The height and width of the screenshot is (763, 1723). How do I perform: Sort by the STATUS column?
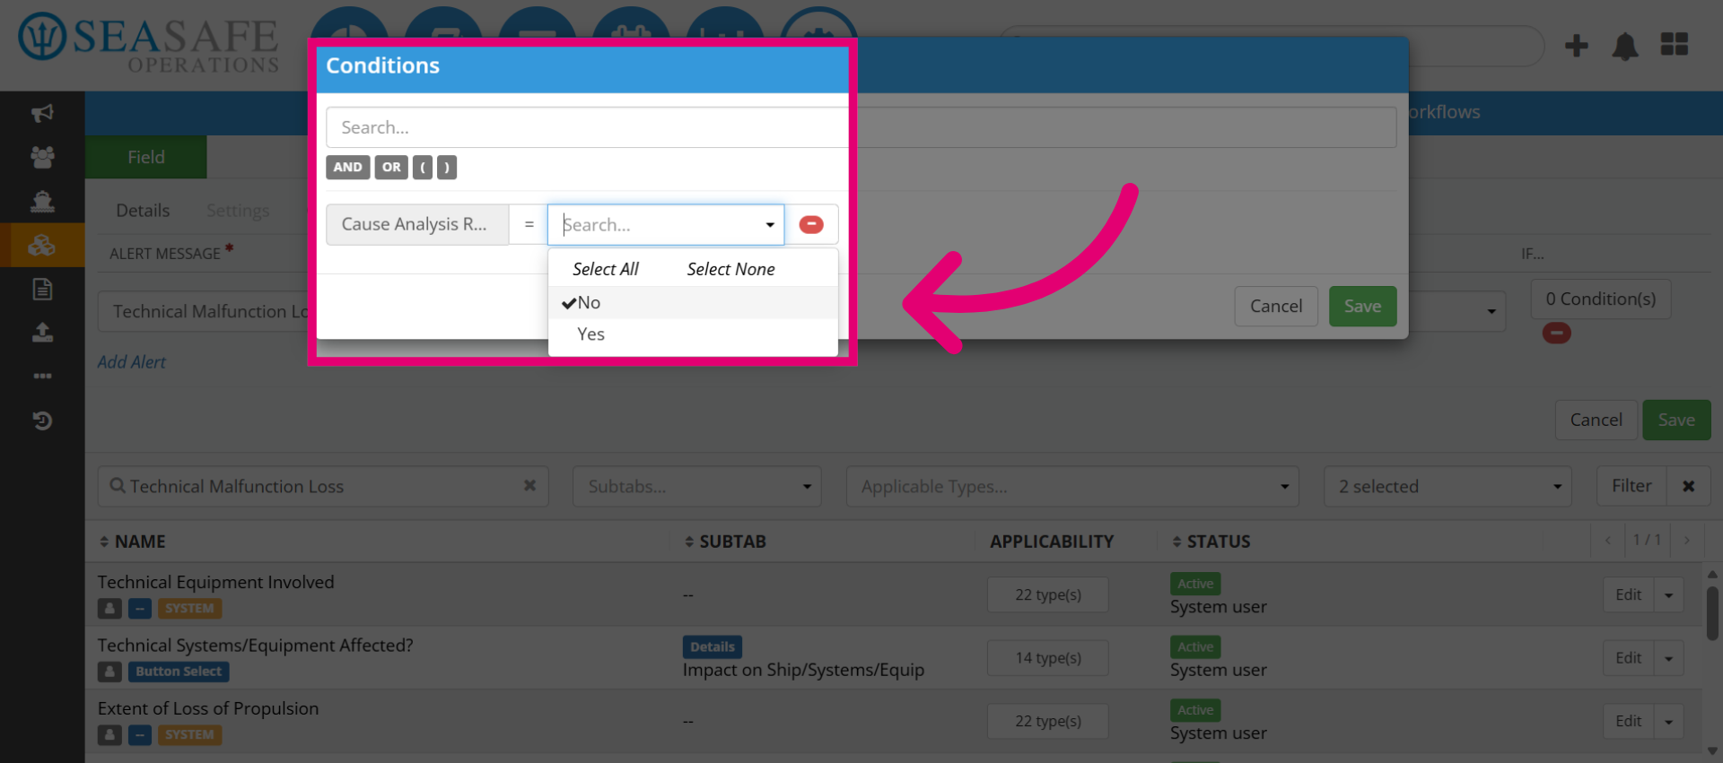click(x=1211, y=542)
